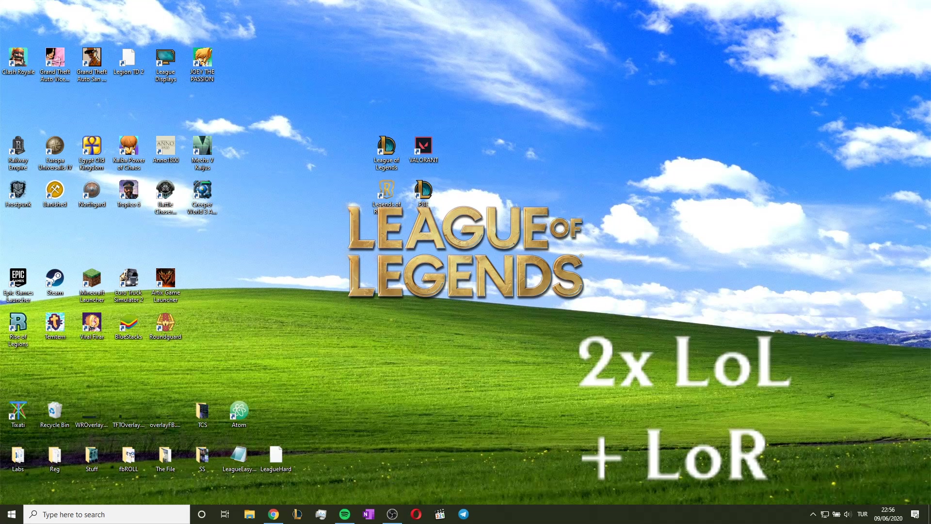Select the Steam desktop icon
Screen dimensions: 931x524
(55, 282)
